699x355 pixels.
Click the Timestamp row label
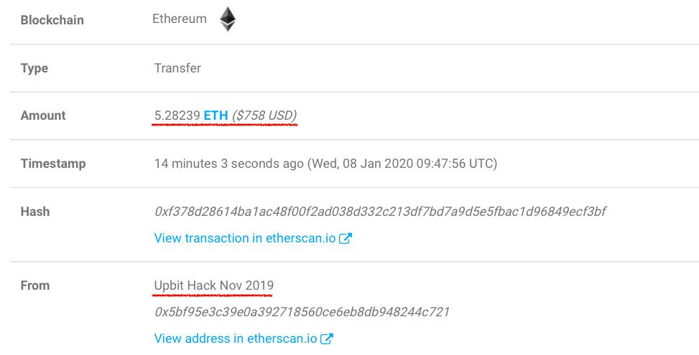tap(53, 164)
